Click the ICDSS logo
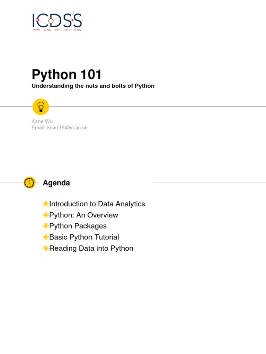 pyautogui.click(x=57, y=20)
